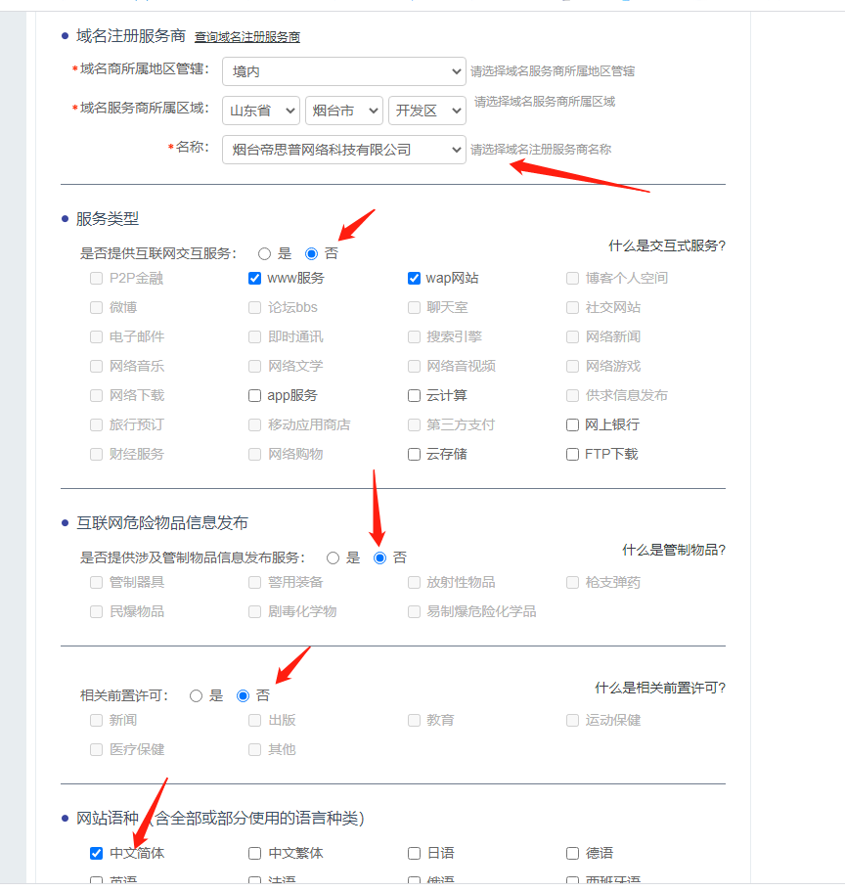This screenshot has width=845, height=891.
Task: Expand the 山东省 province dropdown
Action: [260, 111]
